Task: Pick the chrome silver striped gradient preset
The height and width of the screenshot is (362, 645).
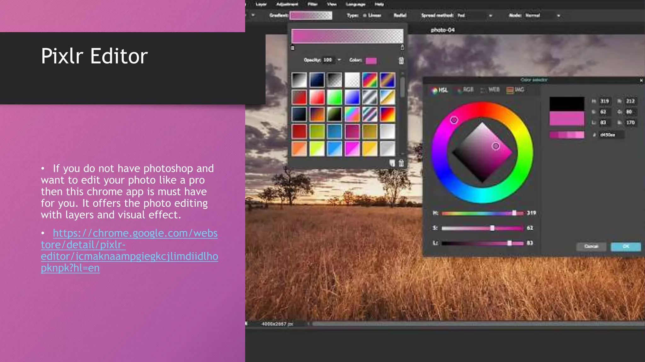Action: tap(370, 97)
